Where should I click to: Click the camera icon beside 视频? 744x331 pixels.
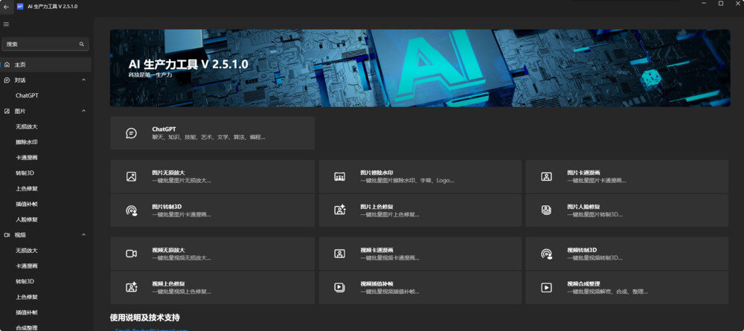point(7,235)
